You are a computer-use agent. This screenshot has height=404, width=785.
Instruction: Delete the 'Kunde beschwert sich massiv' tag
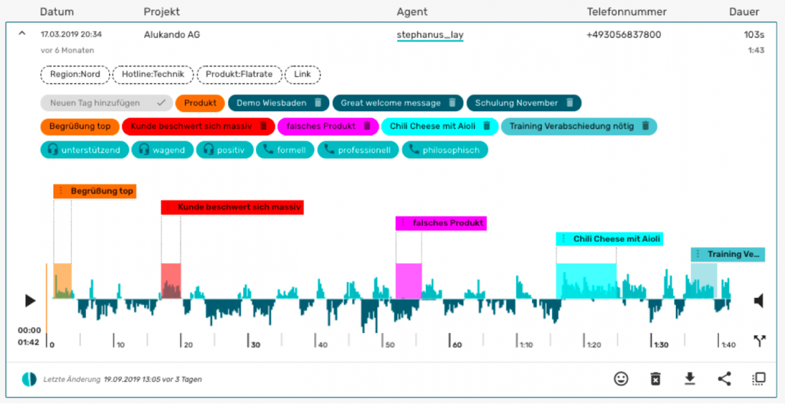tap(264, 127)
